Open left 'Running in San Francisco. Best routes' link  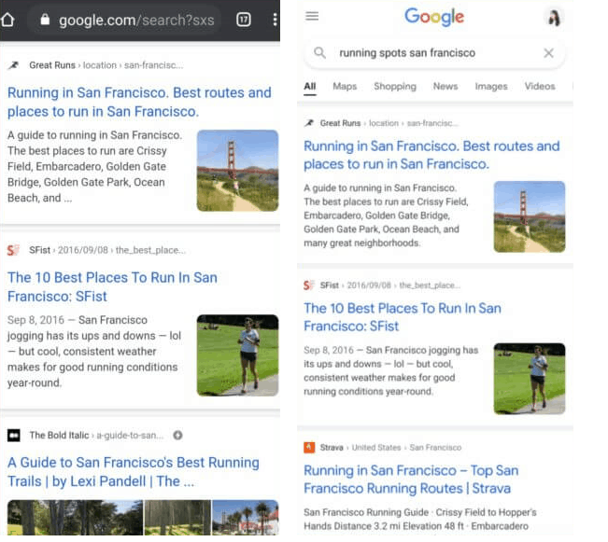click(139, 102)
